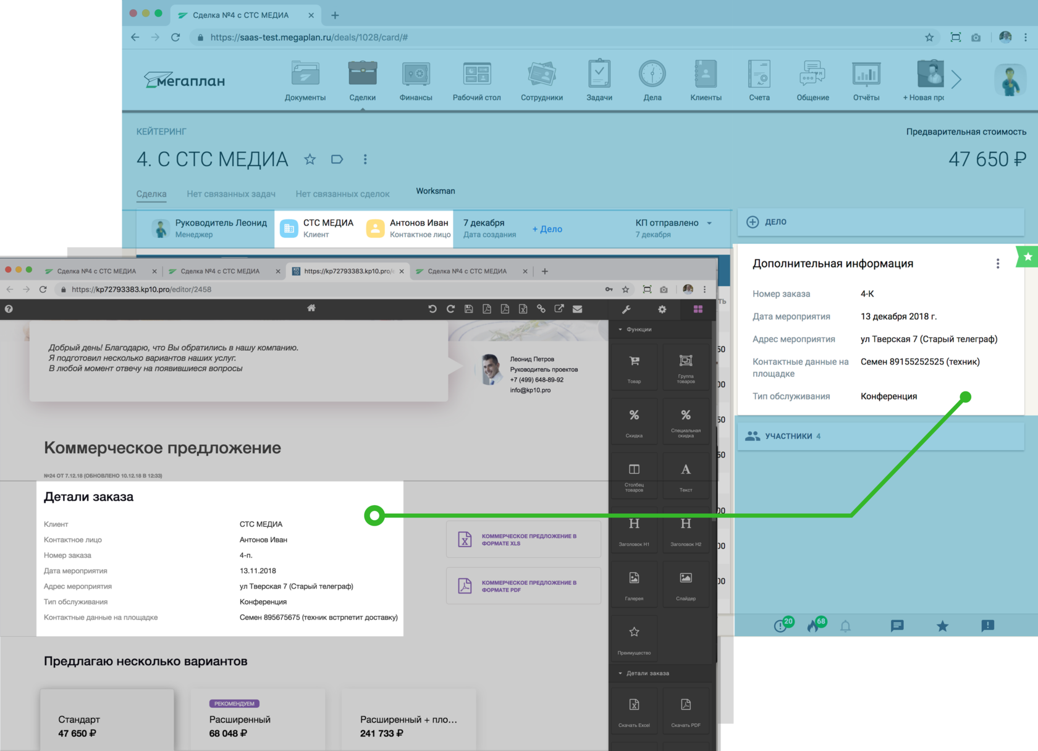
Task: Show more Megaplan navigation items with chevron
Action: (x=956, y=79)
